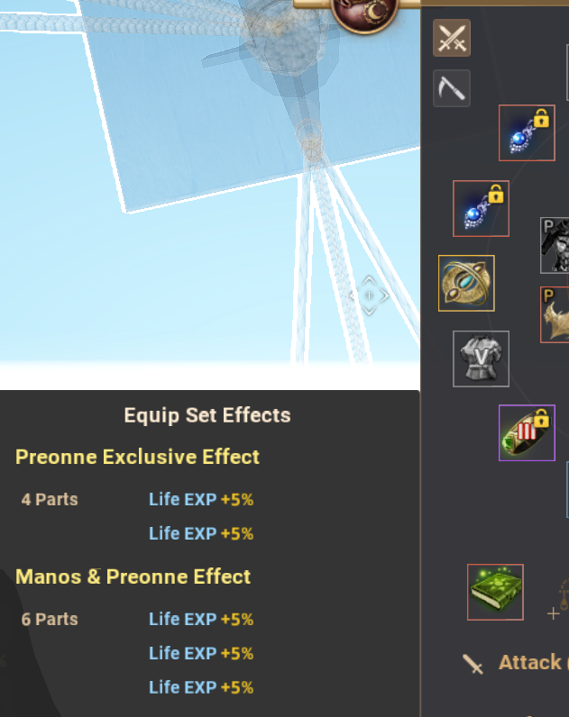Expand the Manos & Preonne Effect heading
The height and width of the screenshot is (717, 569).
(x=133, y=576)
